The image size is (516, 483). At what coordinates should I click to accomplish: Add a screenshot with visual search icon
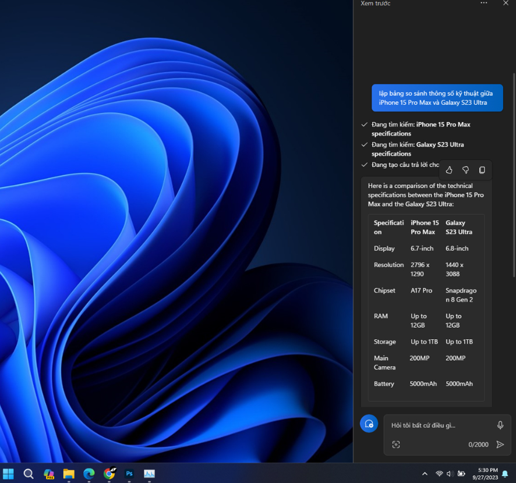[x=396, y=445]
